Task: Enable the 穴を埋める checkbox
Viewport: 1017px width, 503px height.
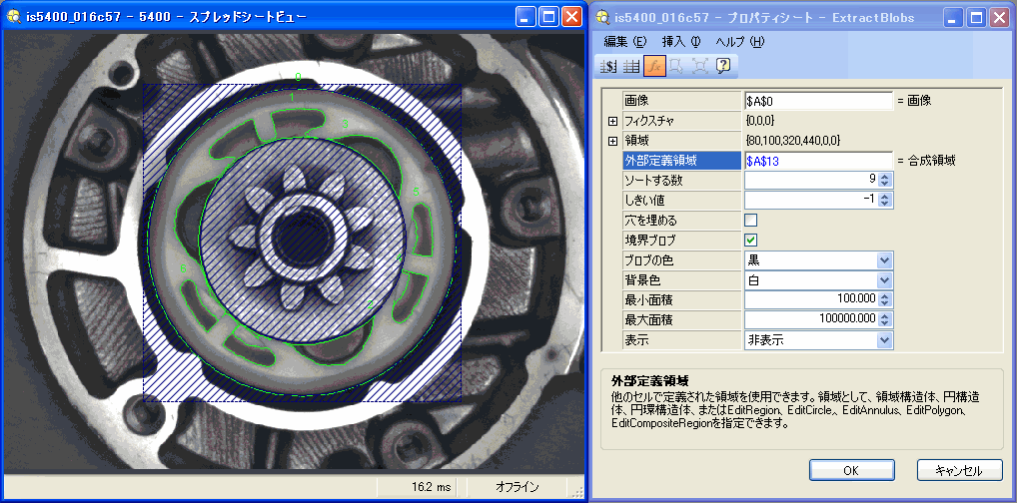Action: pos(751,220)
